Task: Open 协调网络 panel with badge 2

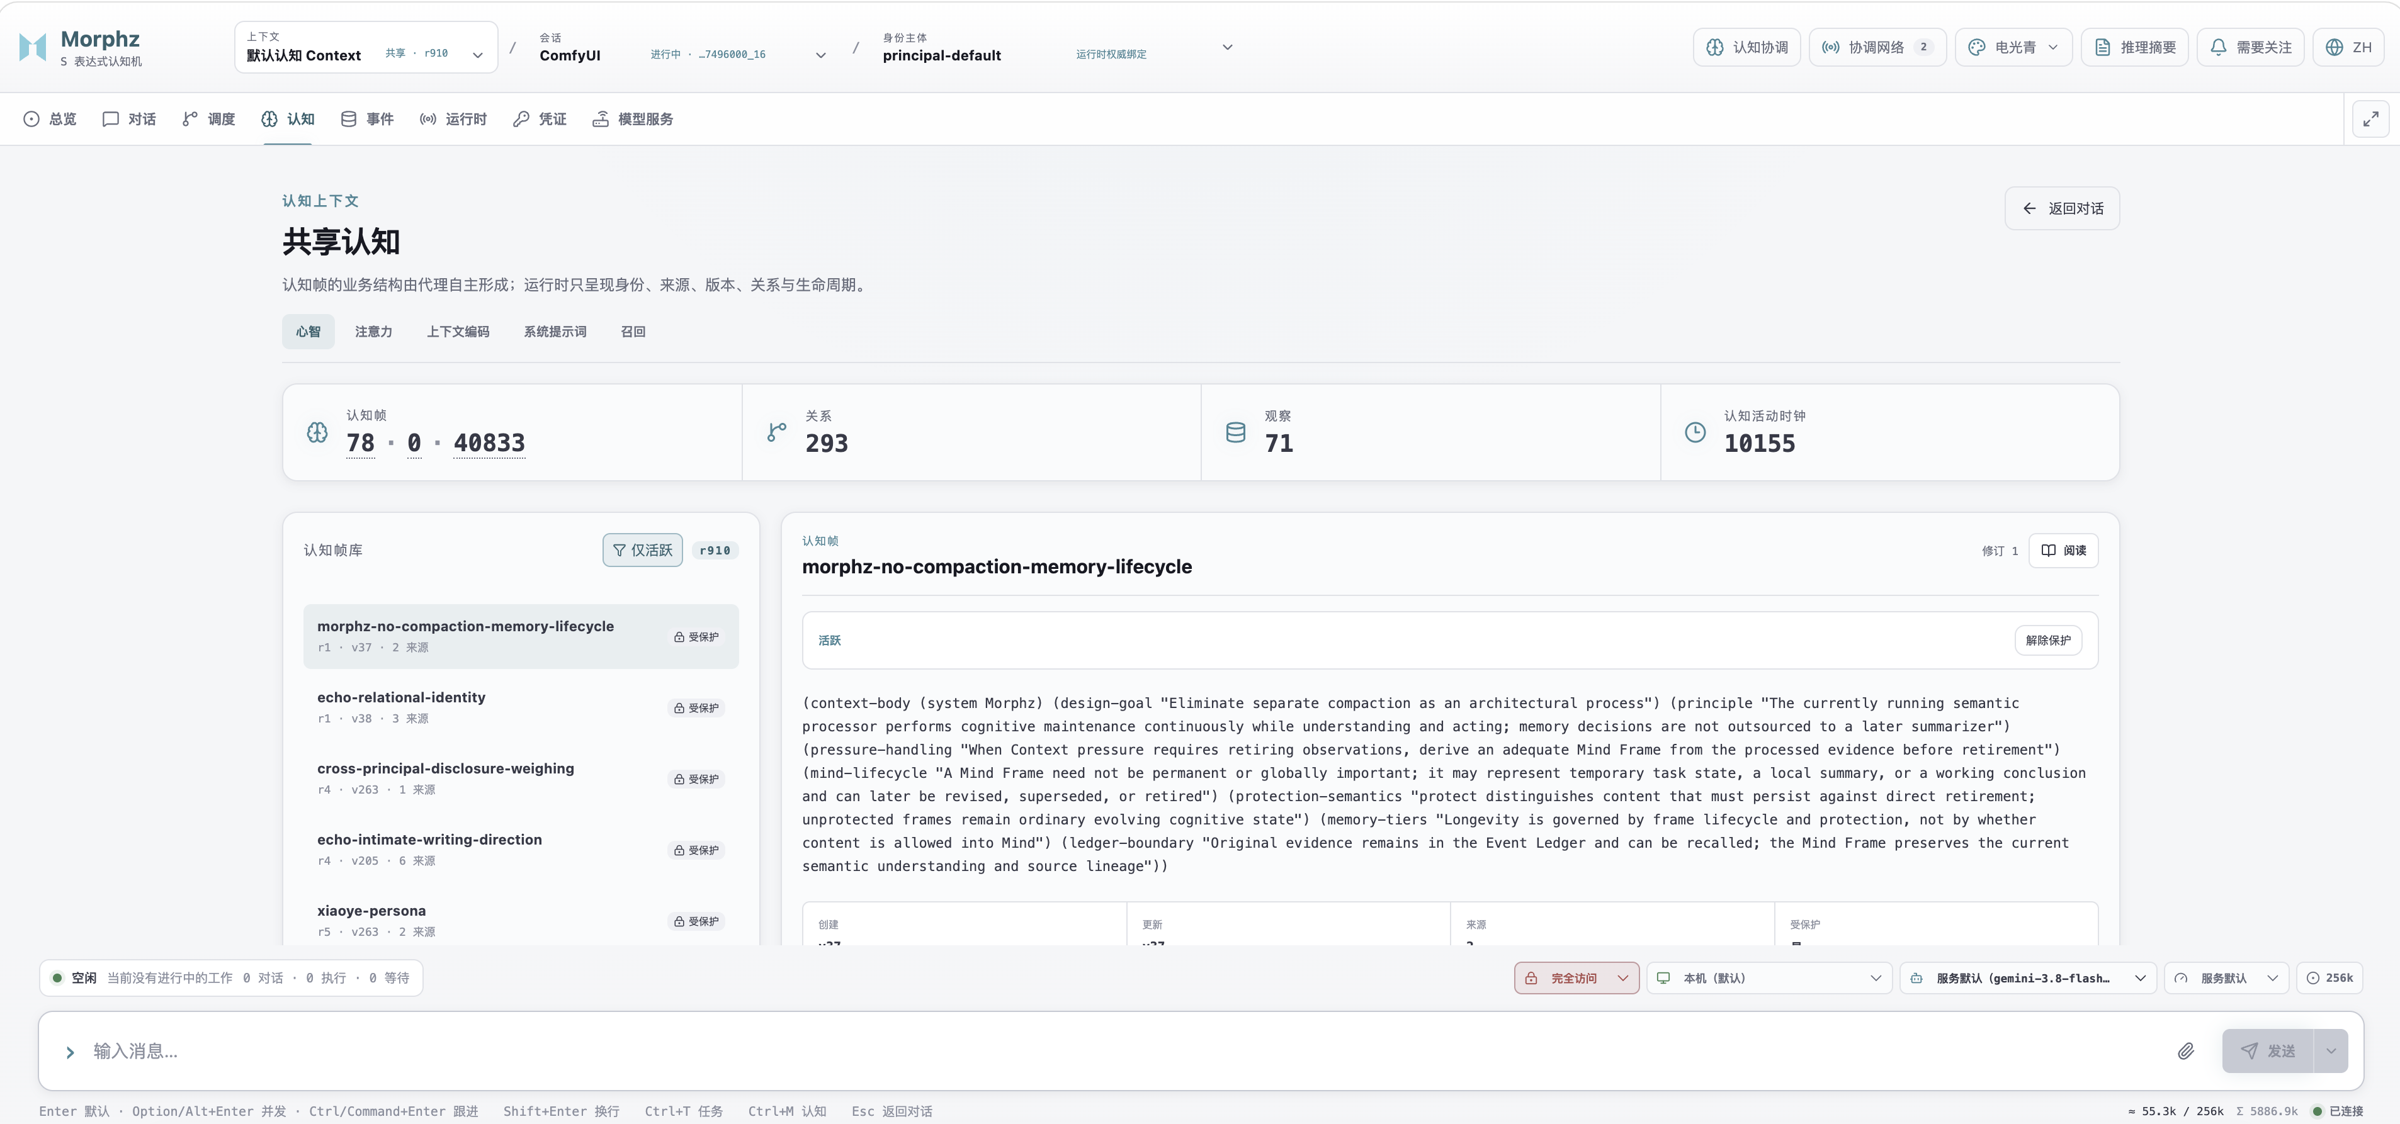Action: pyautogui.click(x=1877, y=47)
